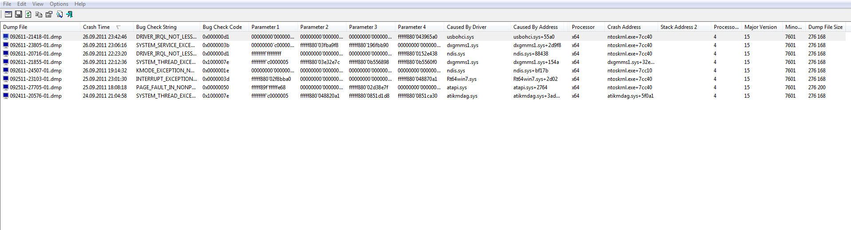Screen dimensions: 851x230
Task: Open the Options menu
Action: pos(59,4)
